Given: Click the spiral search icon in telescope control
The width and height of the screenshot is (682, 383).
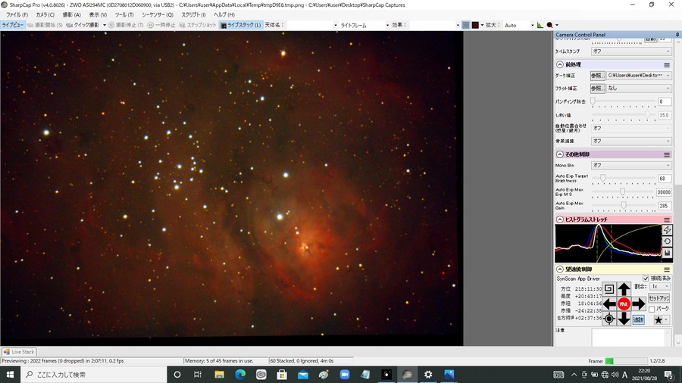Looking at the screenshot, I should (x=609, y=289).
